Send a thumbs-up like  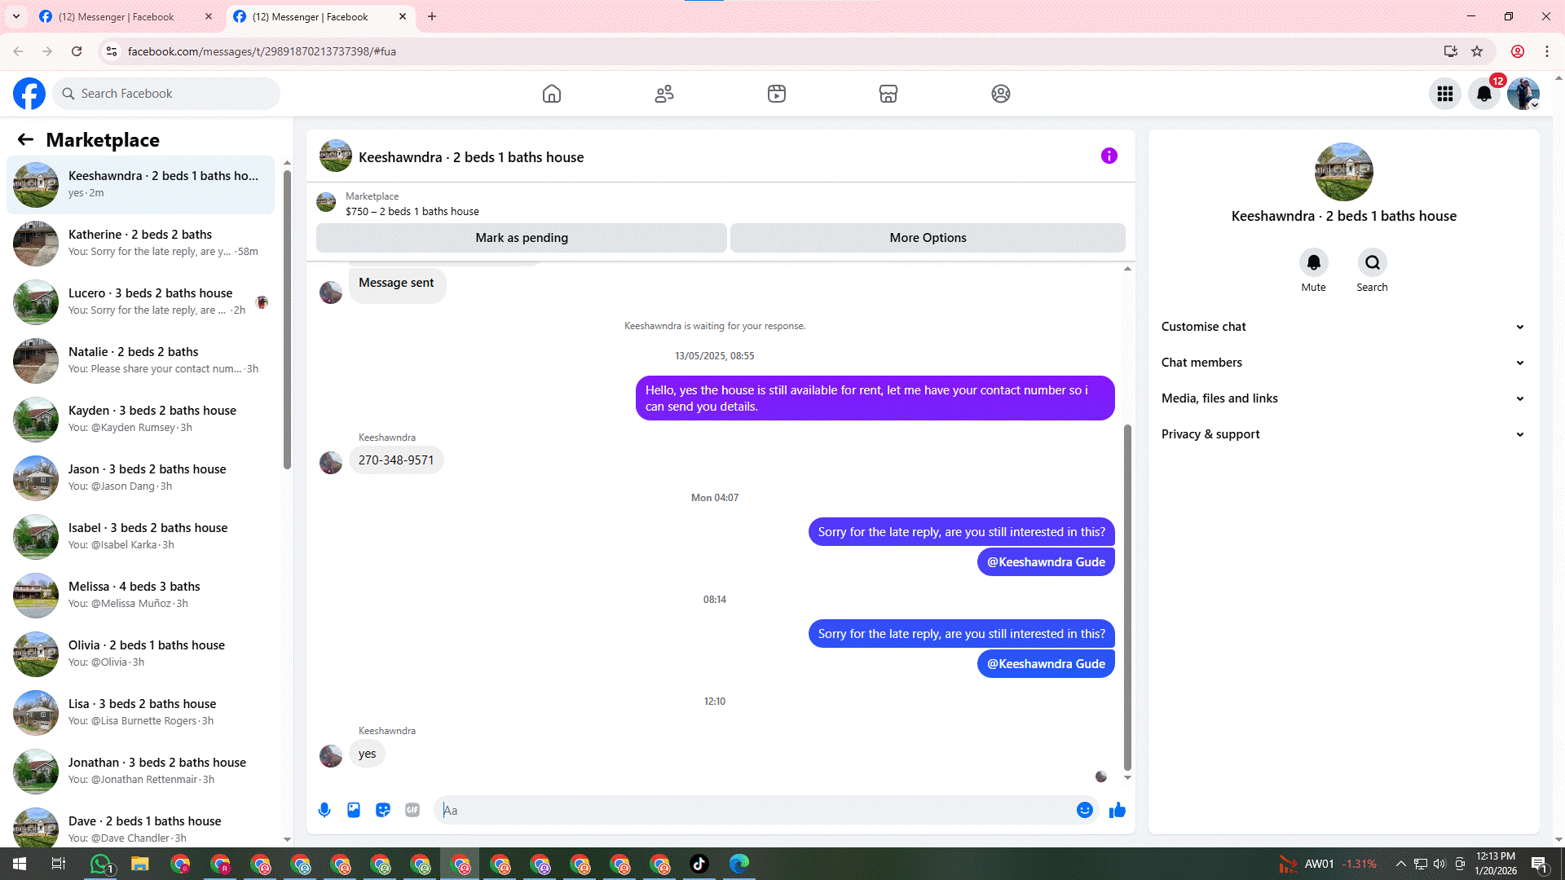(1118, 810)
